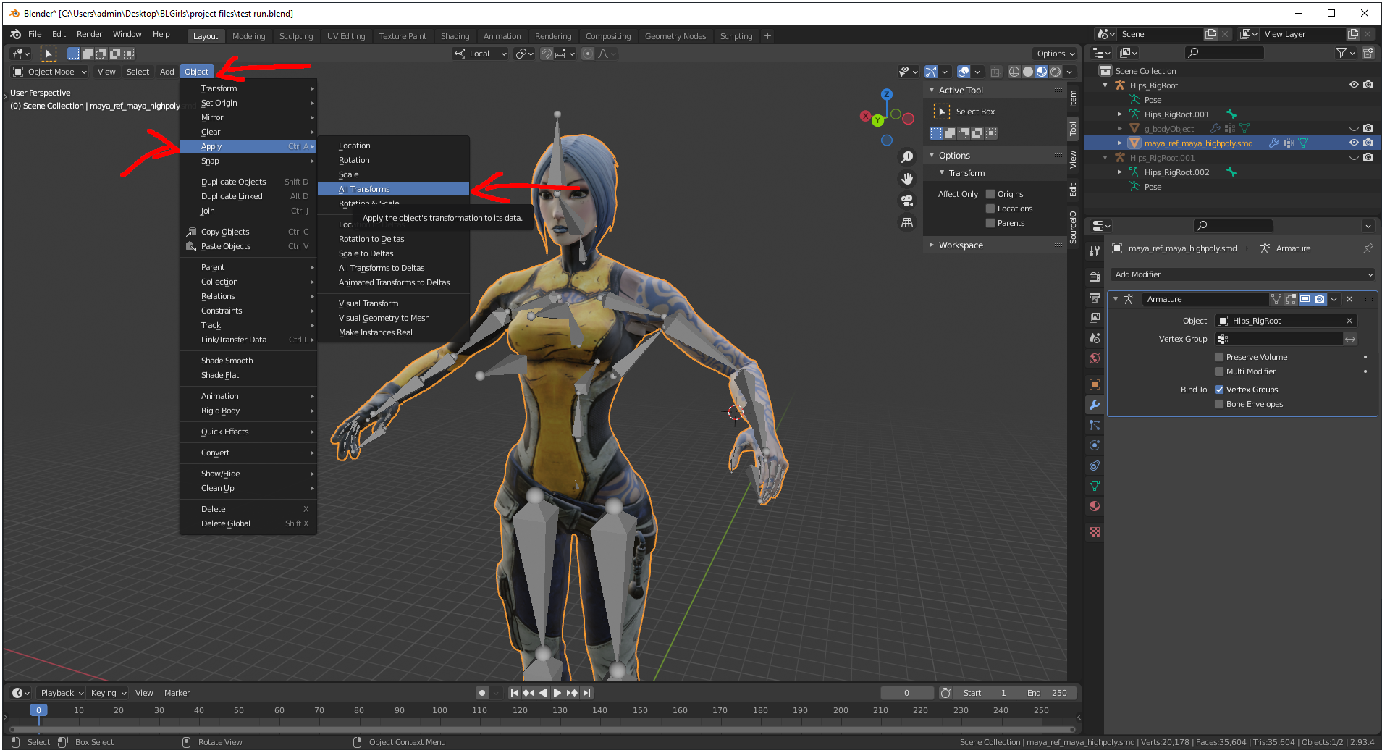Toggle the Locations checkbox
The width and height of the screenshot is (1390, 753).
(990, 209)
